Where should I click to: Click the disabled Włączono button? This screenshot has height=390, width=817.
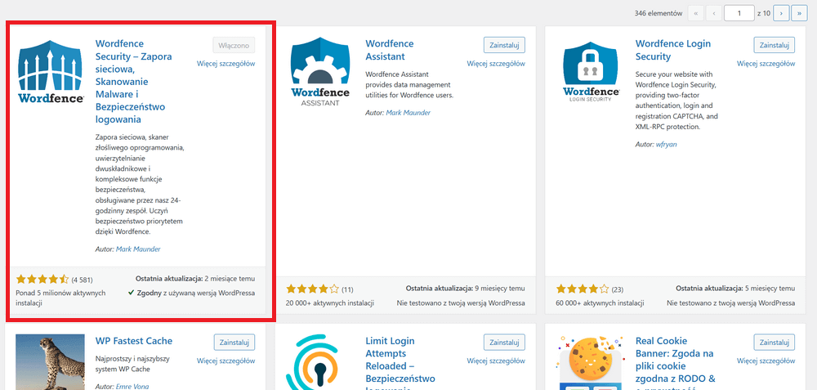(234, 45)
